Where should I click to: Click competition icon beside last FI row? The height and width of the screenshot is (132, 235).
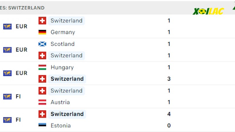click(x=7, y=120)
